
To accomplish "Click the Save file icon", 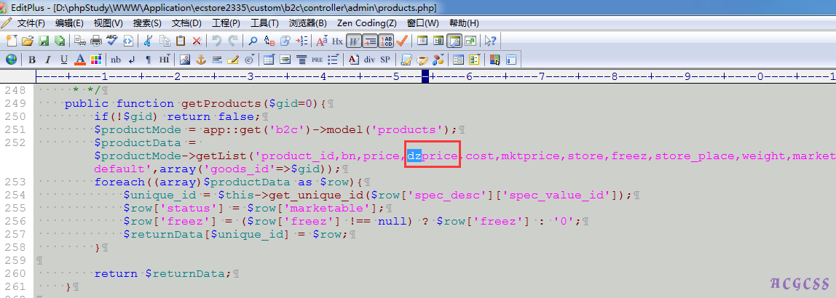I will pyautogui.click(x=43, y=41).
